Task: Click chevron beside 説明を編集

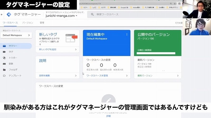Action: pyautogui.click(x=76, y=76)
